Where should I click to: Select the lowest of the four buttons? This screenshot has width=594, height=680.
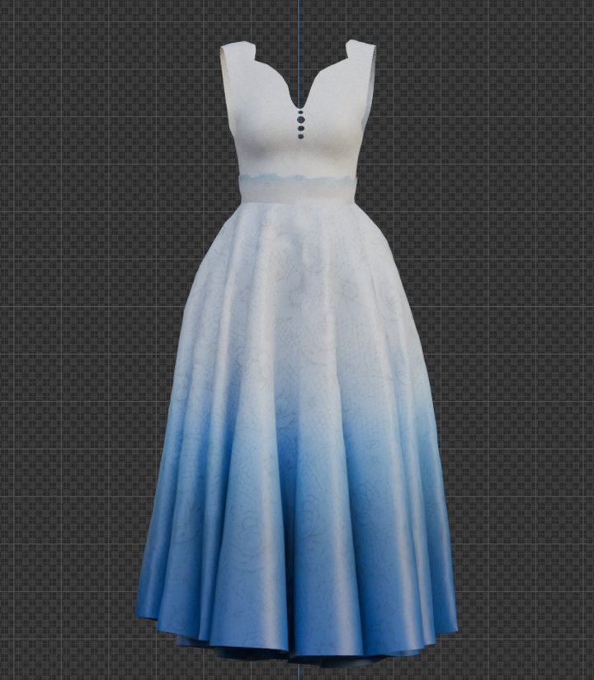(x=300, y=136)
